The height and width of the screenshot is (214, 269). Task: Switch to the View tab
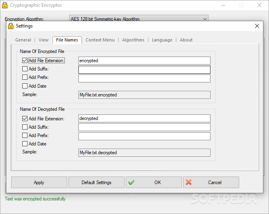pyautogui.click(x=44, y=40)
